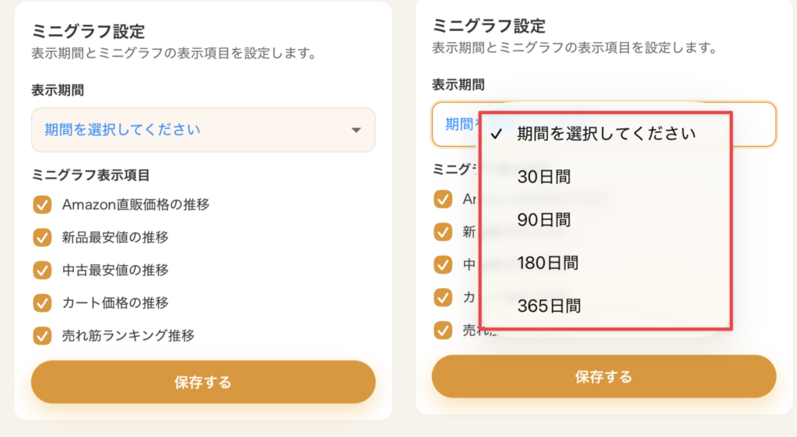This screenshot has height=437, width=797.
Task: Select the checked 期間を選択してください option in the open list
Action: pos(606,134)
